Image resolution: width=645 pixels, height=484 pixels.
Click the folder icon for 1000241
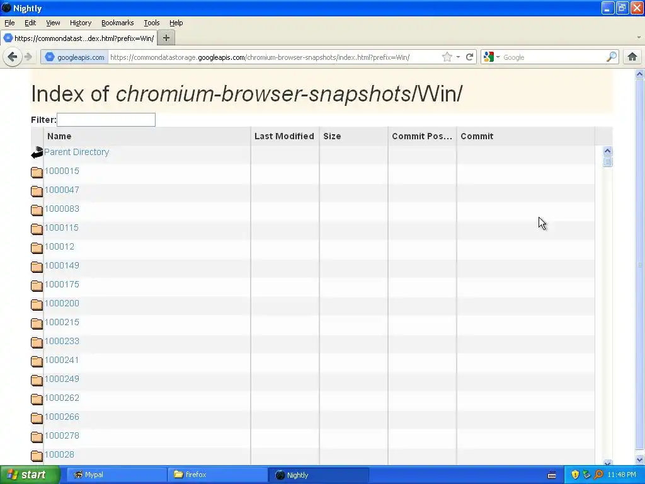coord(37,361)
